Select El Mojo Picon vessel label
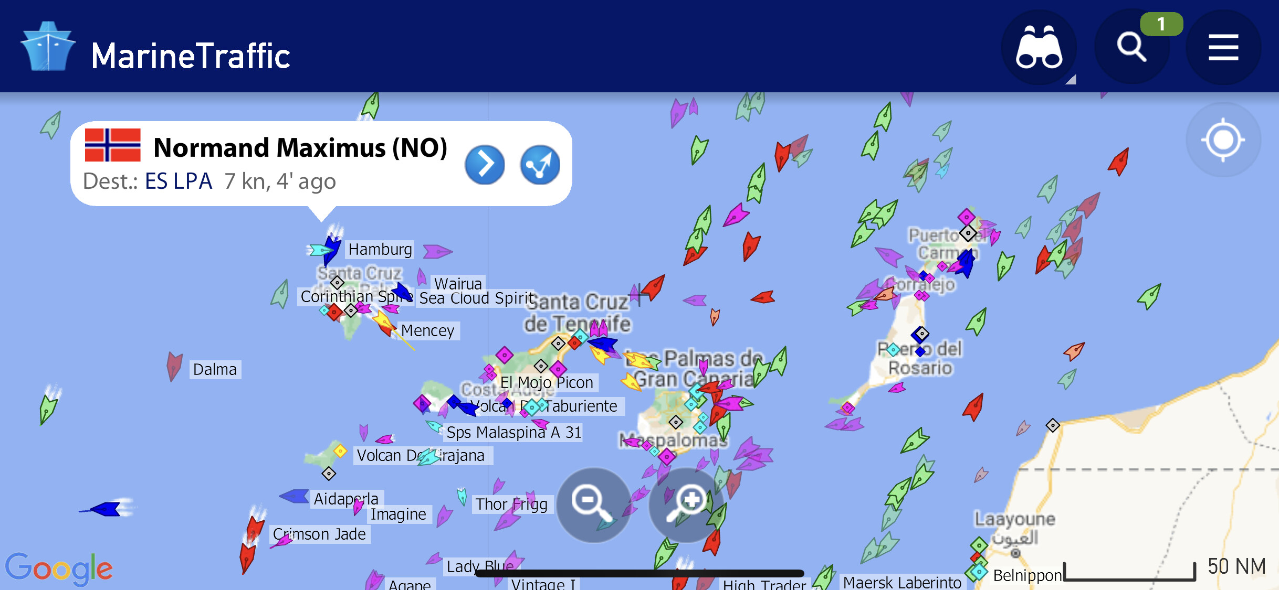Viewport: 1279px width, 590px height. pos(547,383)
